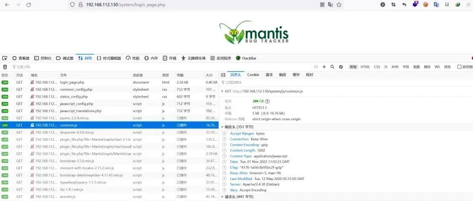Viewport: 473px width, 201px height.
Task: Click the insecure connection padlock icon
Action: coord(80,5)
